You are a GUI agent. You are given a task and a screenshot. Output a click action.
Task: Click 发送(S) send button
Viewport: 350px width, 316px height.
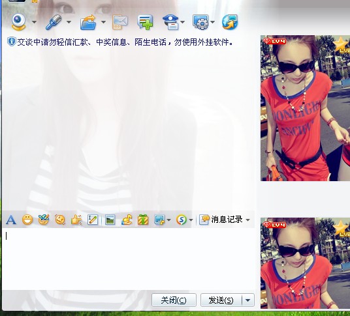click(221, 300)
